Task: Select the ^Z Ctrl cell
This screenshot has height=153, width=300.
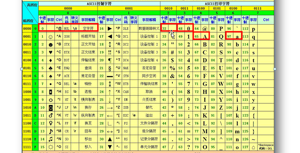Action: click(118, 108)
